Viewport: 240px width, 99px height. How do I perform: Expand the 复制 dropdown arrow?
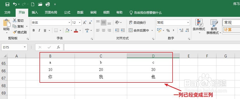[27, 26]
